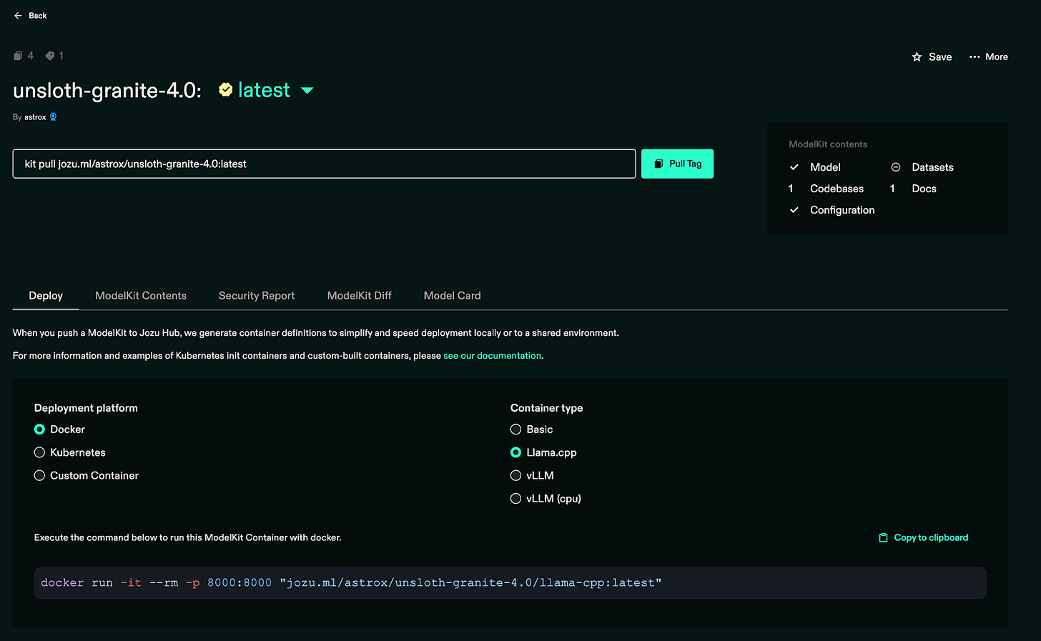This screenshot has height=641, width=1041.
Task: Choose the Basic container type
Action: click(x=515, y=429)
